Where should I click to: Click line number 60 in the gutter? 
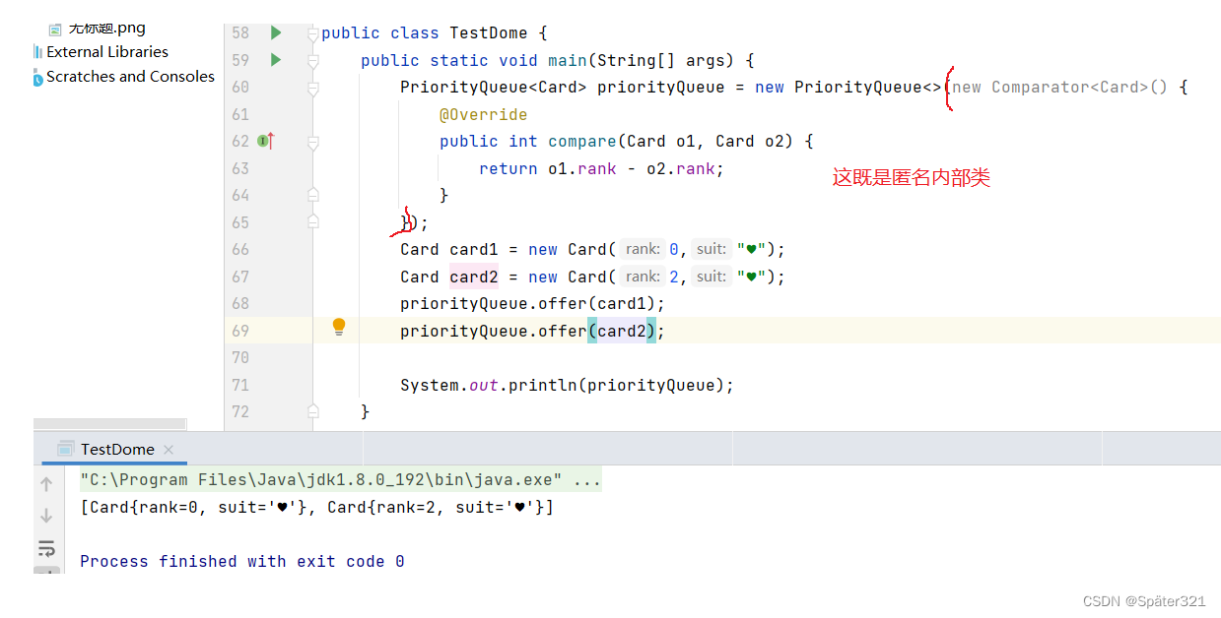(x=240, y=88)
